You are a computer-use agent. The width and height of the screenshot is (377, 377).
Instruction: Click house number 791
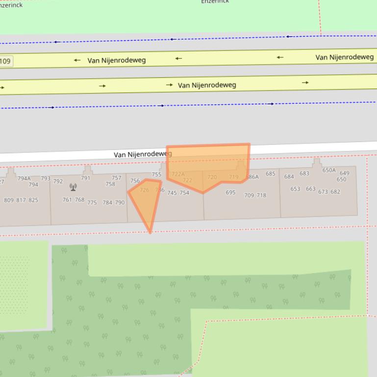[x=85, y=178]
